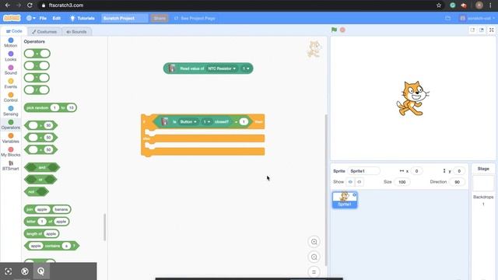This screenshot has height=280, width=498.
Task: Click See Project Page button
Action: click(x=195, y=19)
